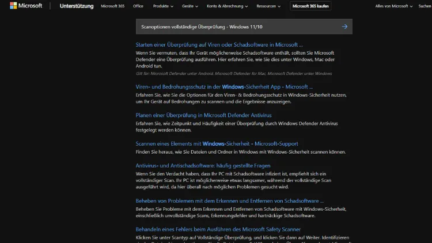Viewport: 432px width, 243px height.
Task: Go to the Office menu item
Action: click(x=138, y=6)
